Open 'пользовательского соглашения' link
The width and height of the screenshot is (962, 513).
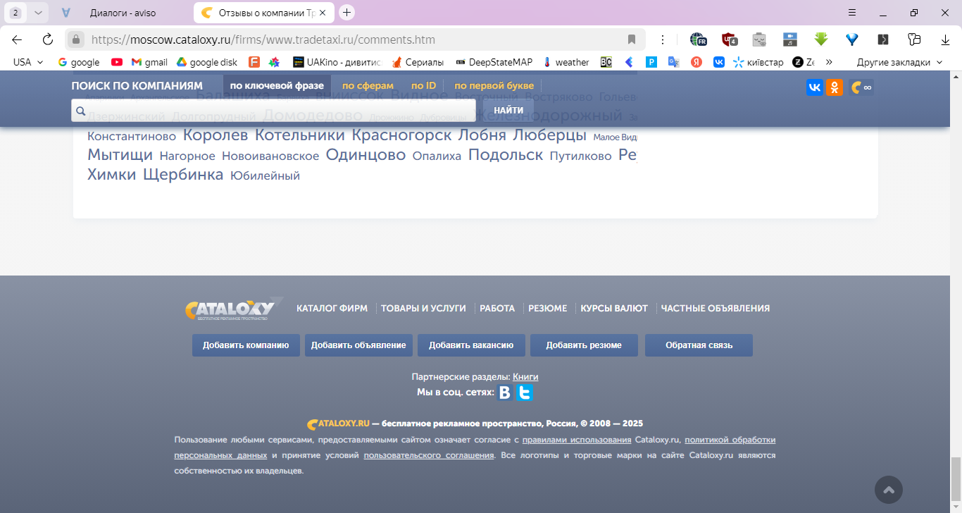click(x=429, y=455)
